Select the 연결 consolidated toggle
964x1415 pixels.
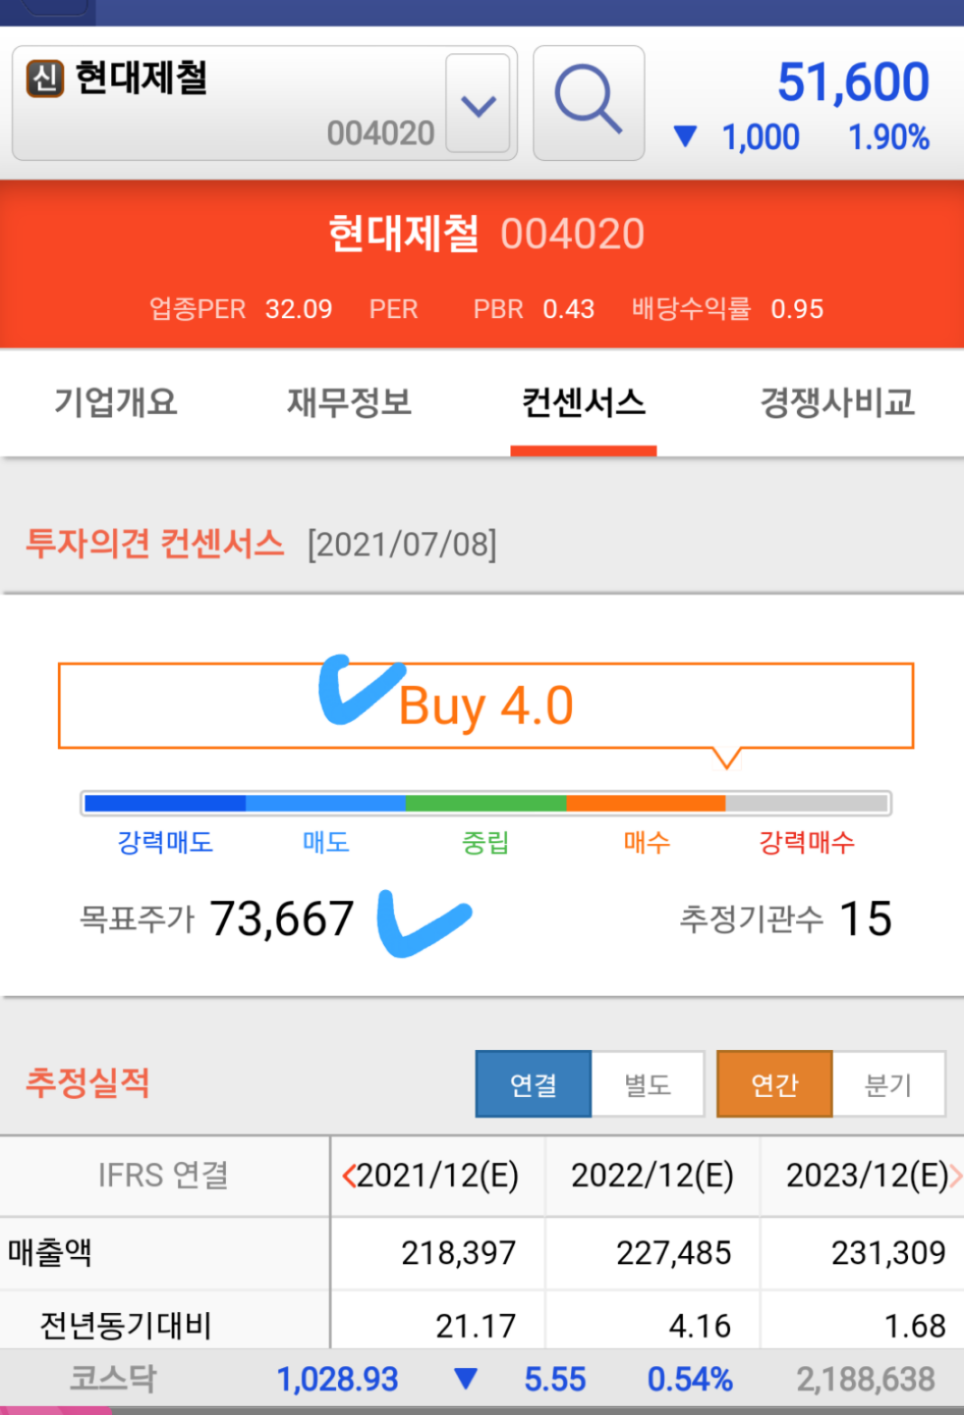[x=533, y=1084]
